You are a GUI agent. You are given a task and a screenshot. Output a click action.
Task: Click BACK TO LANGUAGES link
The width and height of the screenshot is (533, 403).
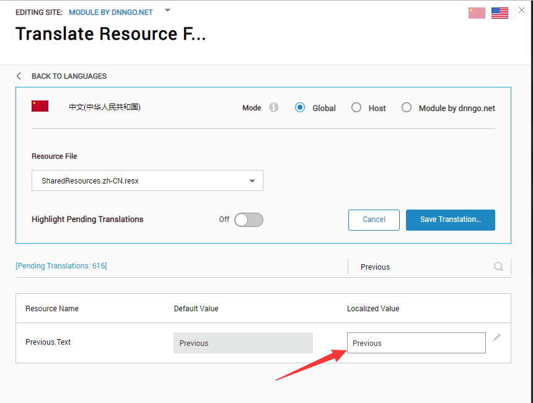click(x=69, y=76)
